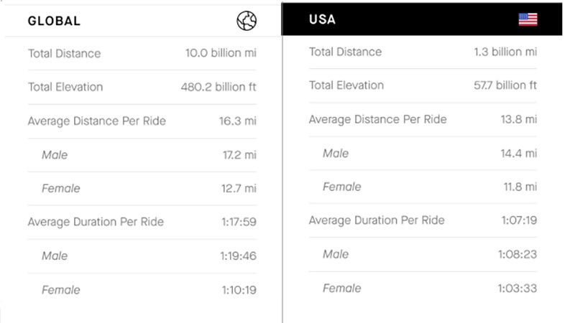Viewport: 575px width, 323px height.
Task: Click the USA 57.7 billion ft value
Action: point(505,85)
